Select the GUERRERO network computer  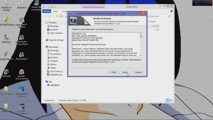click(55, 85)
